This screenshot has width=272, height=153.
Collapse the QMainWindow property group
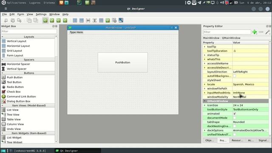(204, 101)
